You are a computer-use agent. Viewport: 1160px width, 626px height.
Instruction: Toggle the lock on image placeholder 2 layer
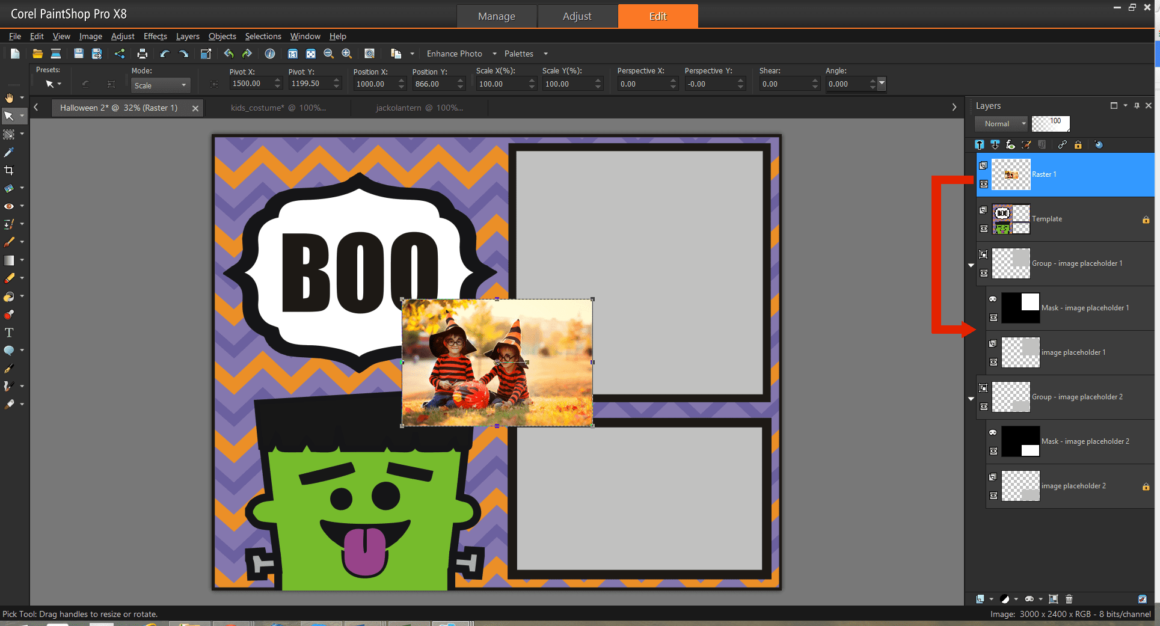coord(1146,486)
